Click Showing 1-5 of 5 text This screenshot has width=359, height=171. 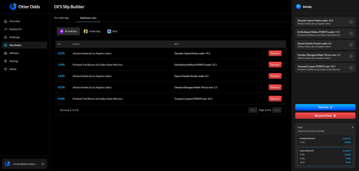pos(69,110)
